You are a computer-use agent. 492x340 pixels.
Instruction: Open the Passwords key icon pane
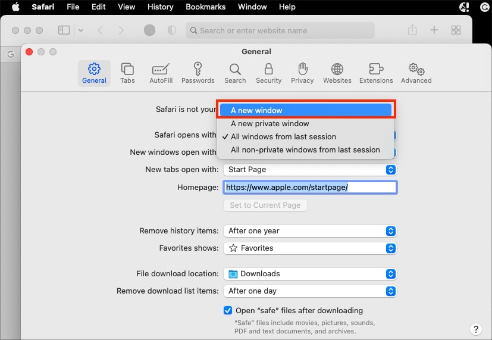[198, 73]
